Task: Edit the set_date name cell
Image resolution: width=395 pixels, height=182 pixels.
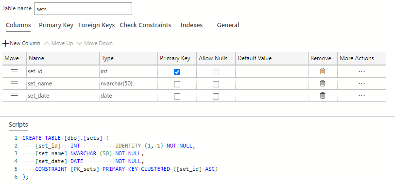Action: (x=63, y=96)
